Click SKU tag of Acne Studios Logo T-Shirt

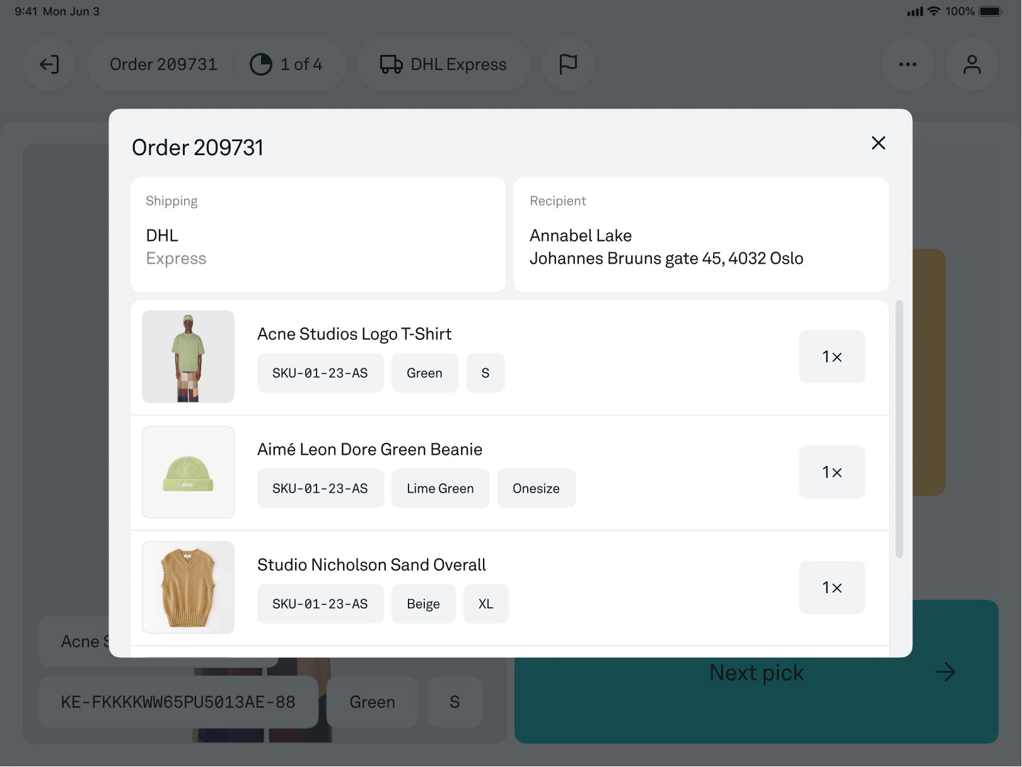pos(320,373)
